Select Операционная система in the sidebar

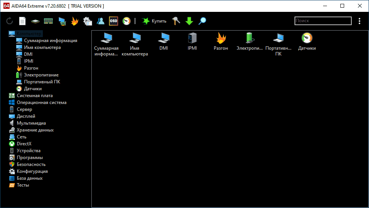click(41, 102)
